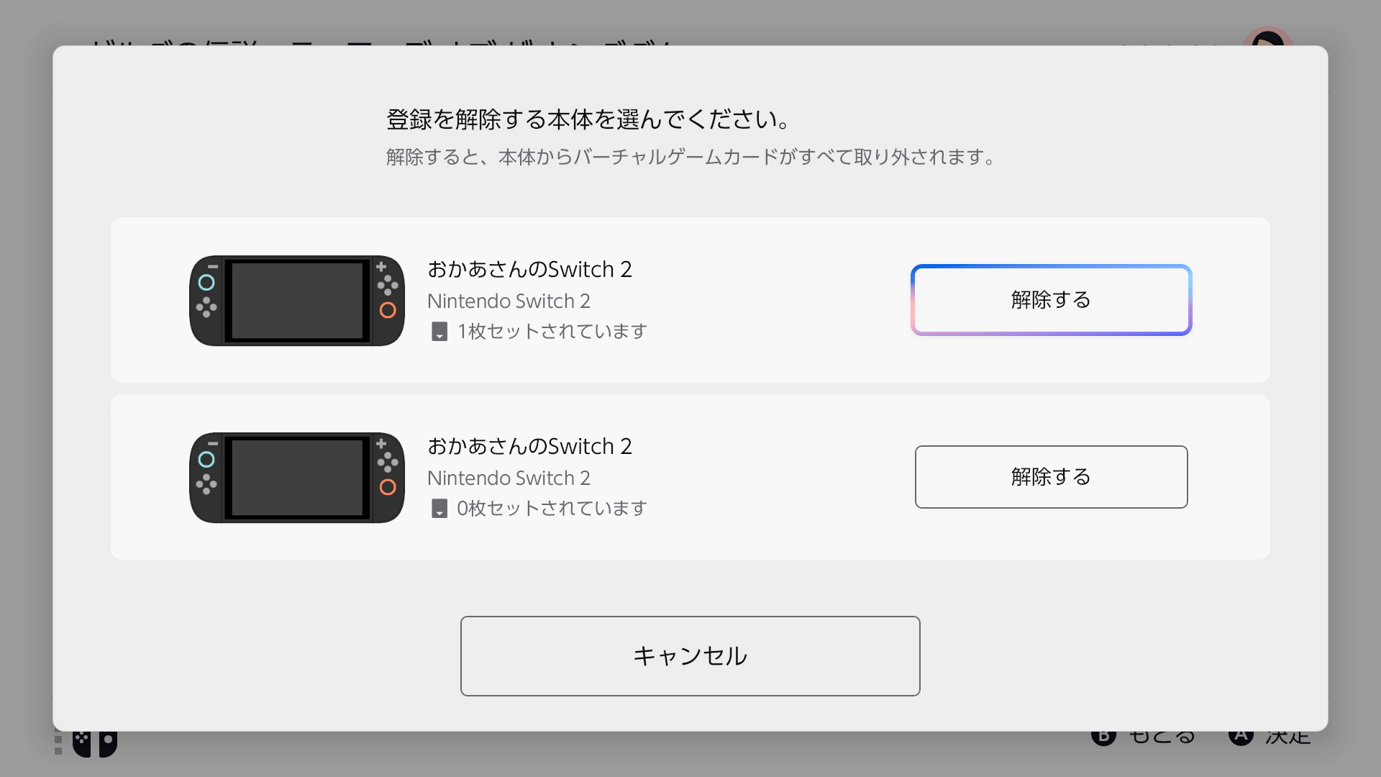
Task: Click 解除する on the second console row
Action: click(1050, 477)
